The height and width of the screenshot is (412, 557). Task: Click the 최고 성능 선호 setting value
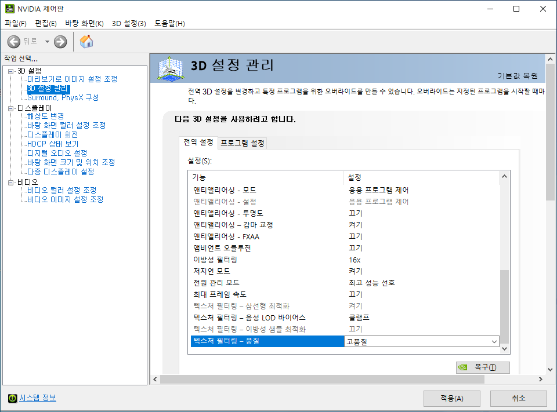[x=371, y=283]
